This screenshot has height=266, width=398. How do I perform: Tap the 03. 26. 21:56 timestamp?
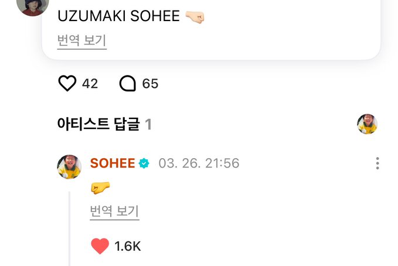[199, 163]
